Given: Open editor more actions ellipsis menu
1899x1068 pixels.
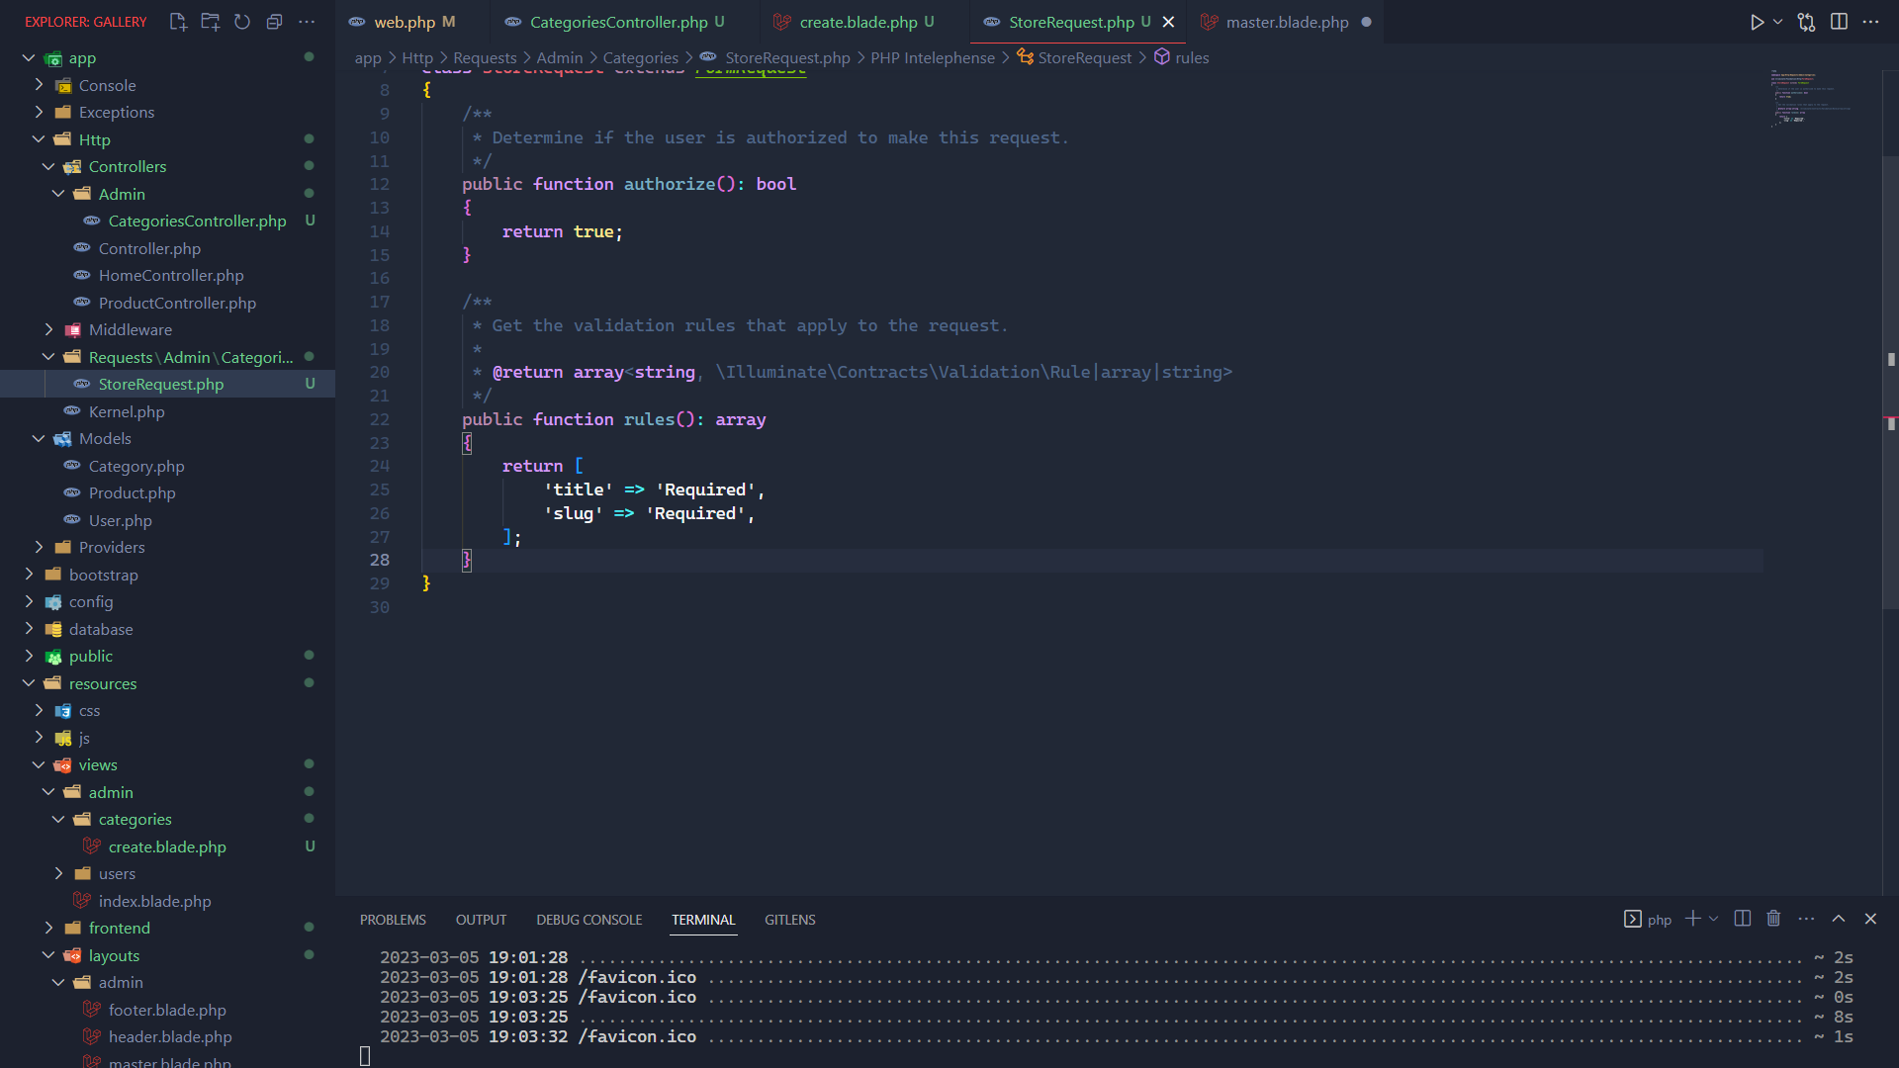Looking at the screenshot, I should (x=1871, y=22).
